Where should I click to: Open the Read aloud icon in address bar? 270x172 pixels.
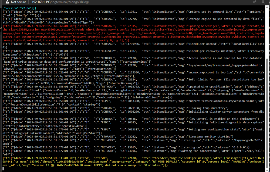[254, 2]
